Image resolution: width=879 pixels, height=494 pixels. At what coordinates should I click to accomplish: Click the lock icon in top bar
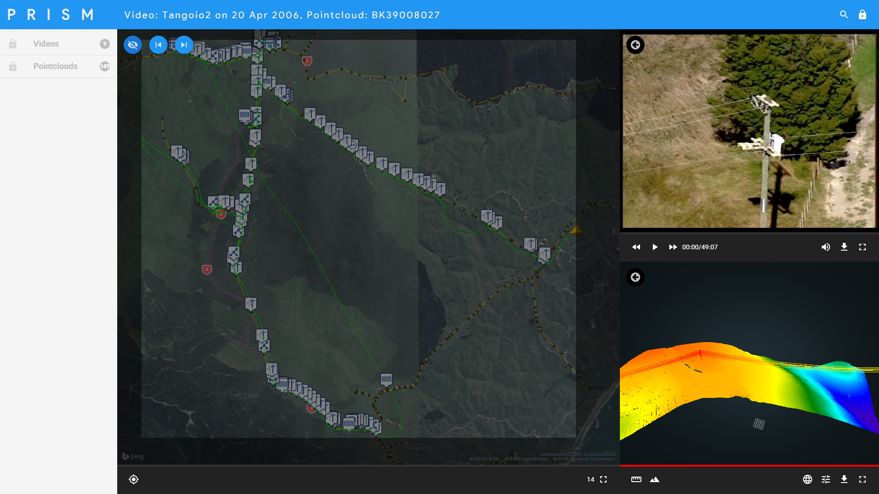coord(862,15)
